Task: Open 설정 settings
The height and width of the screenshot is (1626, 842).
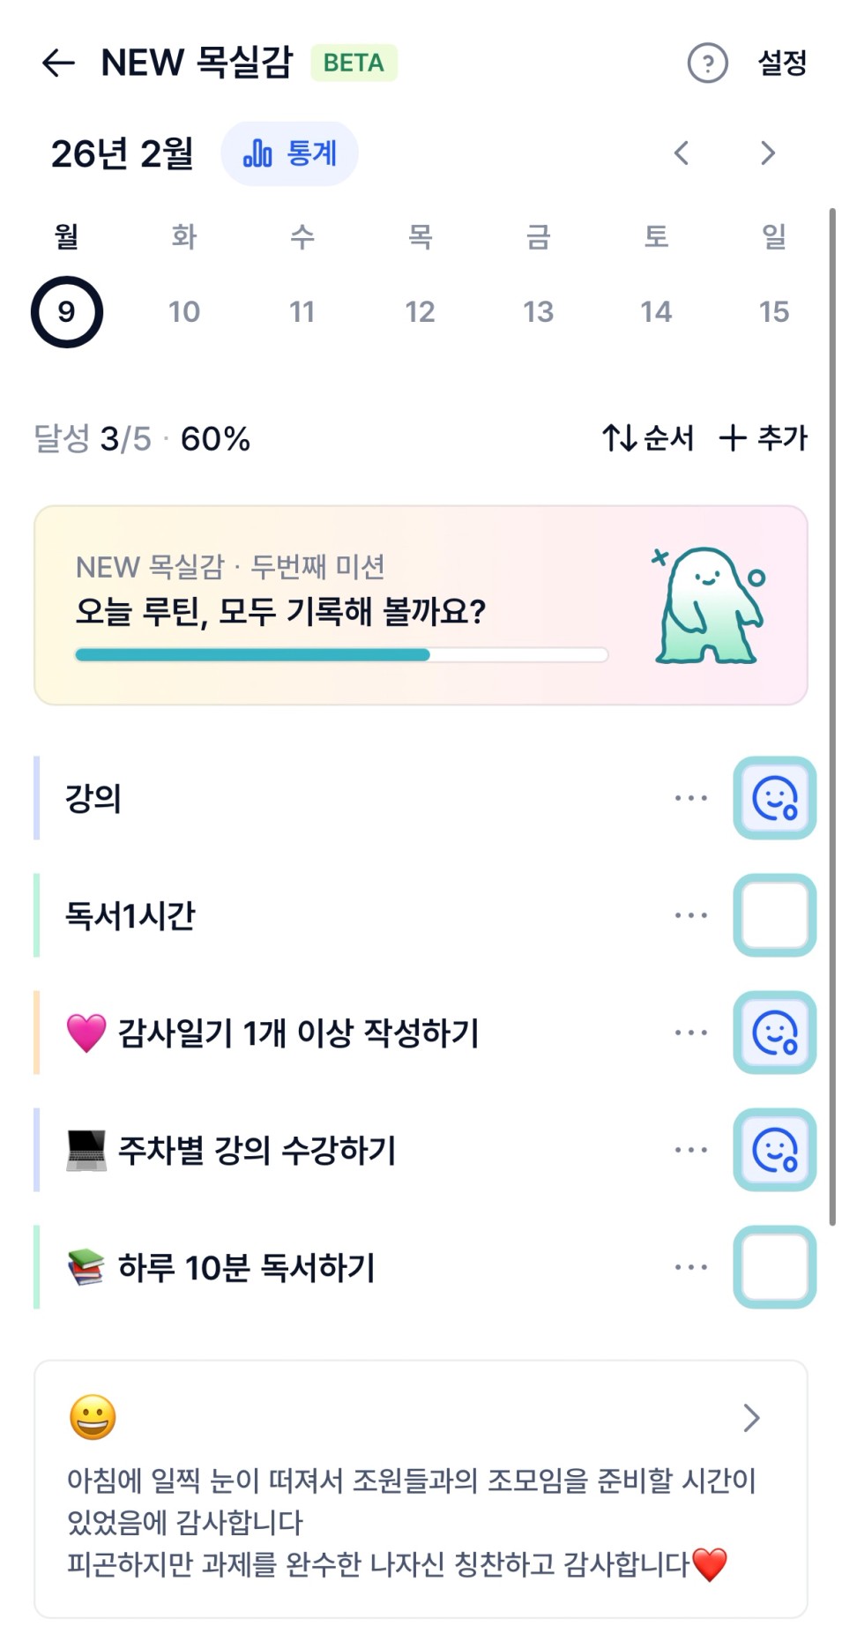Action: click(782, 63)
